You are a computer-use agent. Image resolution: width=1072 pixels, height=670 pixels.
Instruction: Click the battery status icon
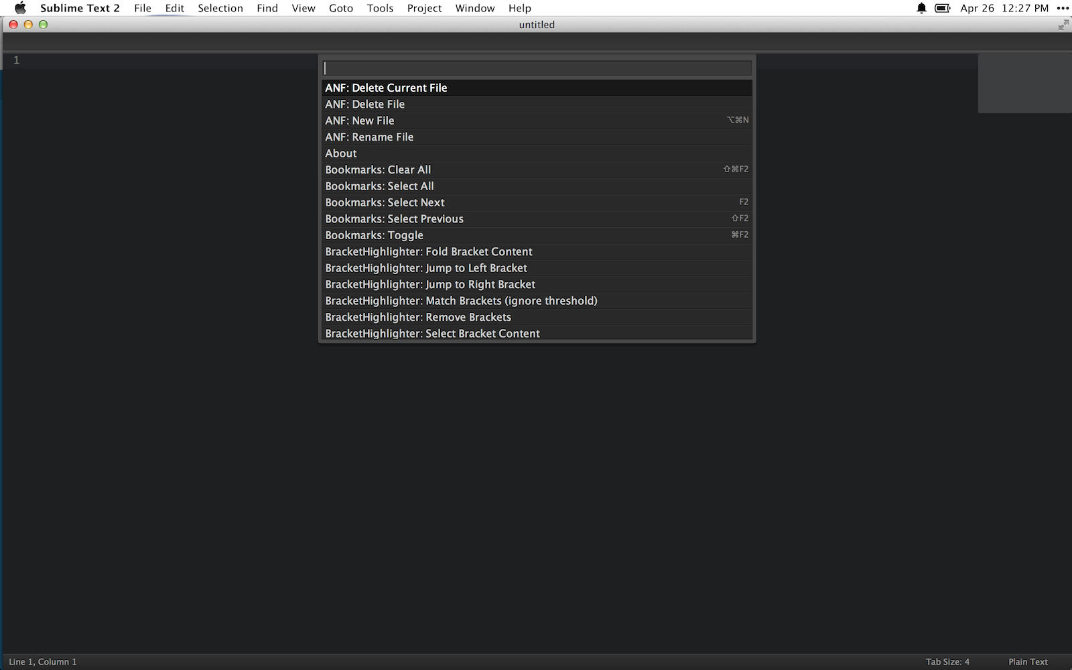(943, 8)
